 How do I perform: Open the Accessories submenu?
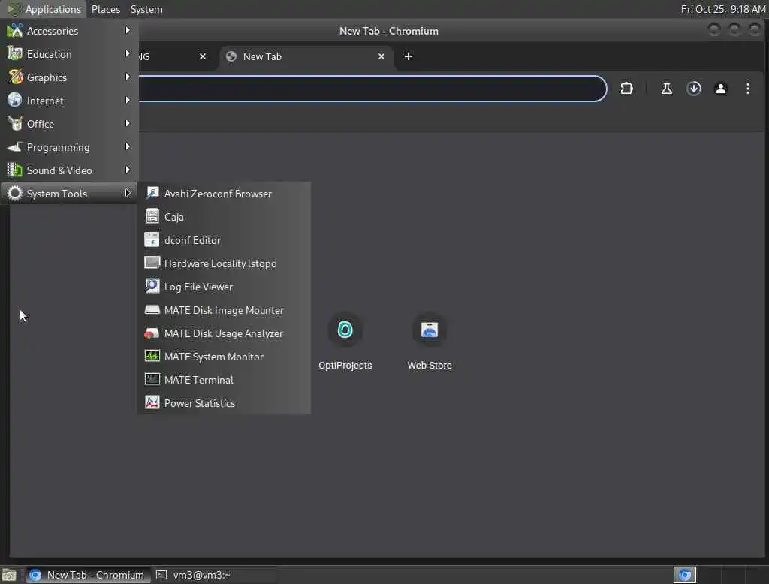tap(69, 31)
